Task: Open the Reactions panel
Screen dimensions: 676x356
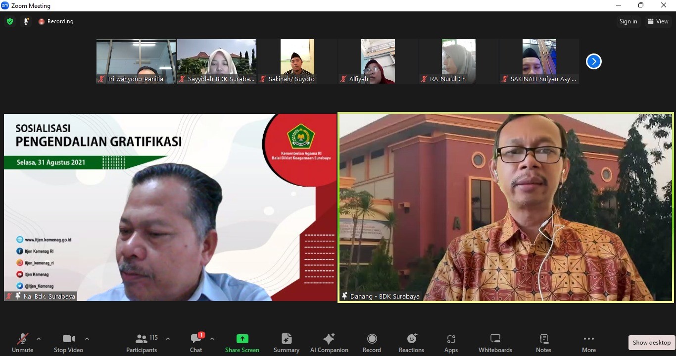Action: (x=411, y=343)
